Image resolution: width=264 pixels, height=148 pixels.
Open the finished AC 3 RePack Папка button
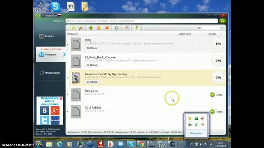tap(217, 111)
